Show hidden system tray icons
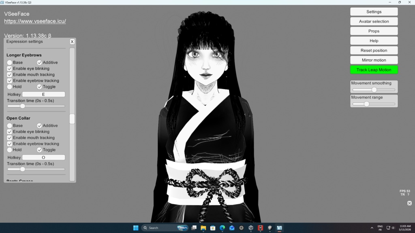Viewport: 415px width, 233px height. pos(372,228)
